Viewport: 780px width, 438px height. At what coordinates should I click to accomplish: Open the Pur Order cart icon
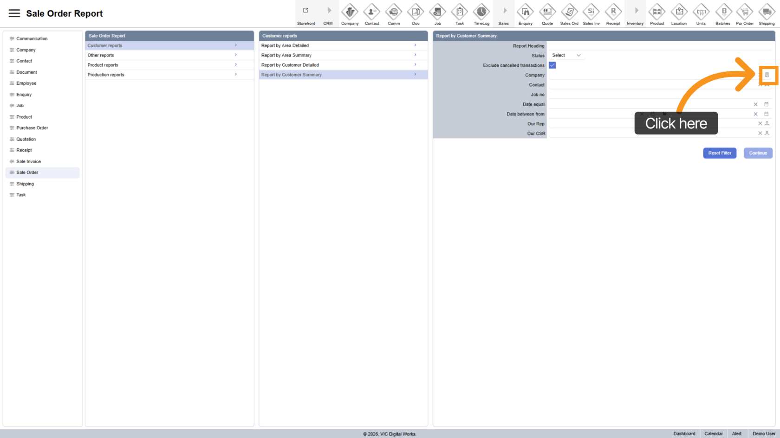pyautogui.click(x=745, y=12)
